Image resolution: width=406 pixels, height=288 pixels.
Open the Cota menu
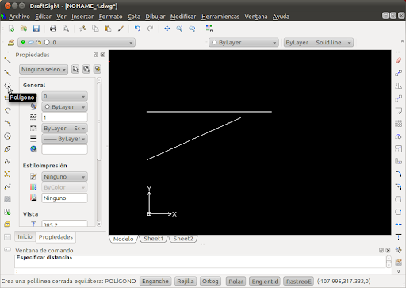pos(134,17)
